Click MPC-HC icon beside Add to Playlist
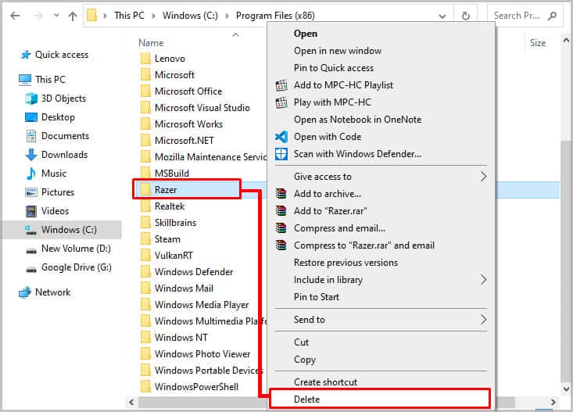Screen dimensions: 573x412 coord(281,85)
